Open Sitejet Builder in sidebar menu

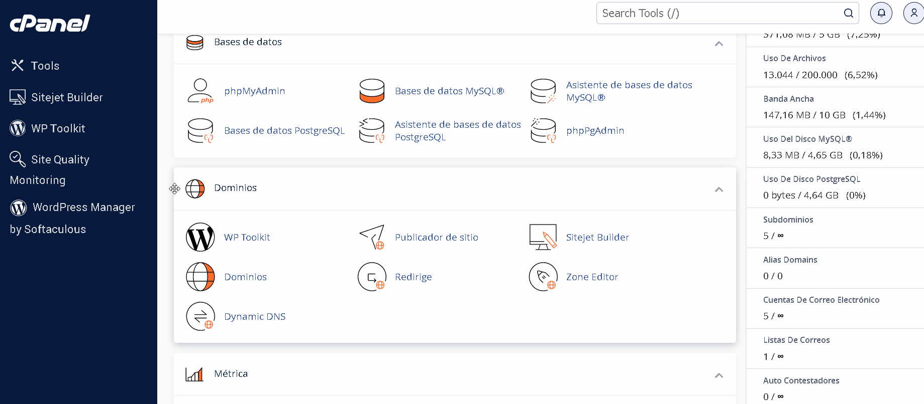coord(67,97)
